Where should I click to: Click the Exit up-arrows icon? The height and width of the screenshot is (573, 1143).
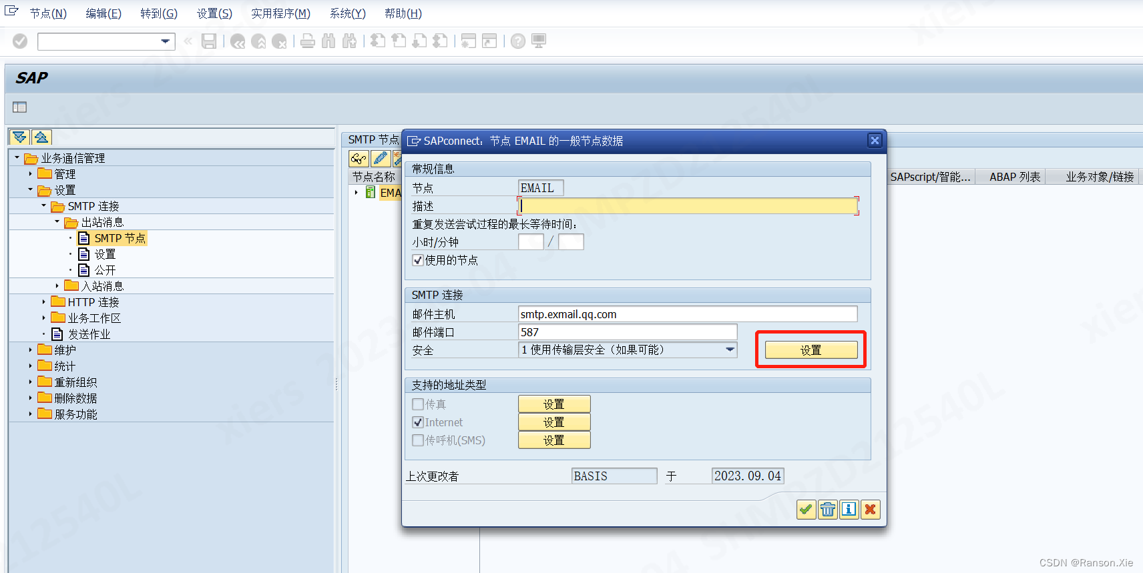[x=258, y=41]
